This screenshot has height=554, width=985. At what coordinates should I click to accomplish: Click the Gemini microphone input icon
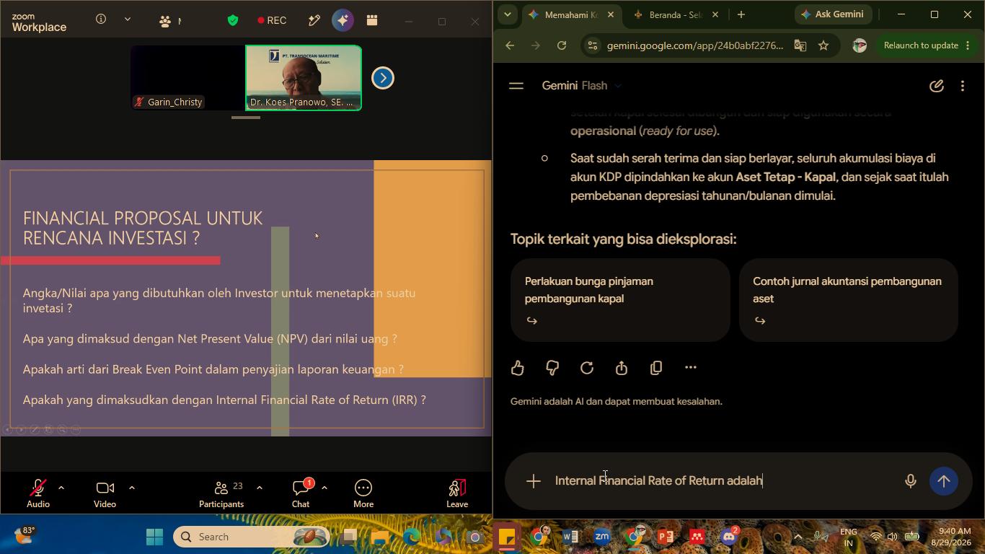tap(911, 481)
